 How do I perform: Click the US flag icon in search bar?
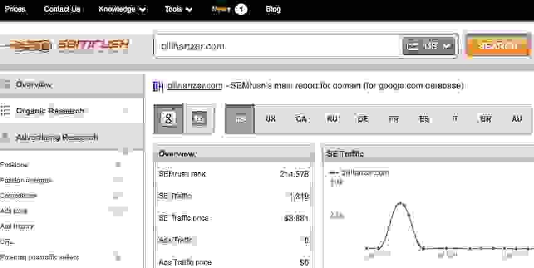pos(413,46)
